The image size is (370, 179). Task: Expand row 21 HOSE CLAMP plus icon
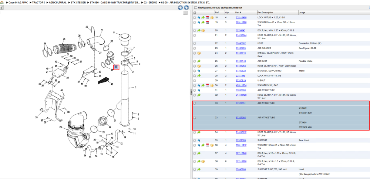tap(195, 36)
